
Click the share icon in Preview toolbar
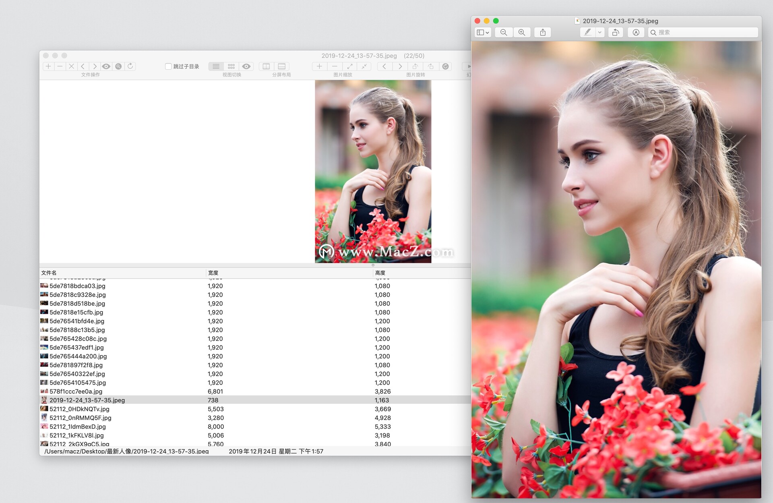pyautogui.click(x=543, y=32)
